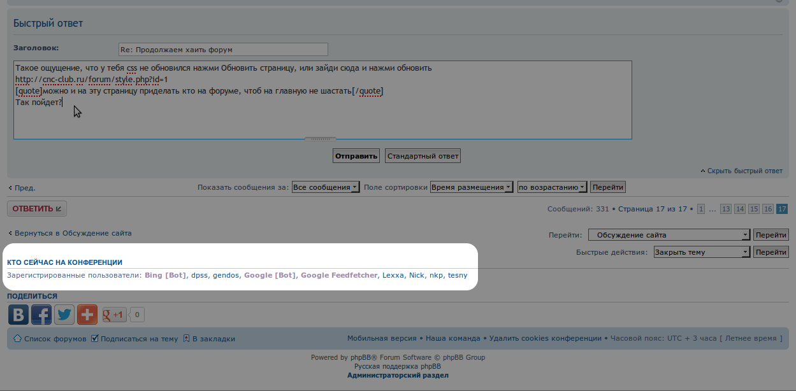Open the 'Все сообщения' dropdown
796x391 pixels.
click(326, 187)
